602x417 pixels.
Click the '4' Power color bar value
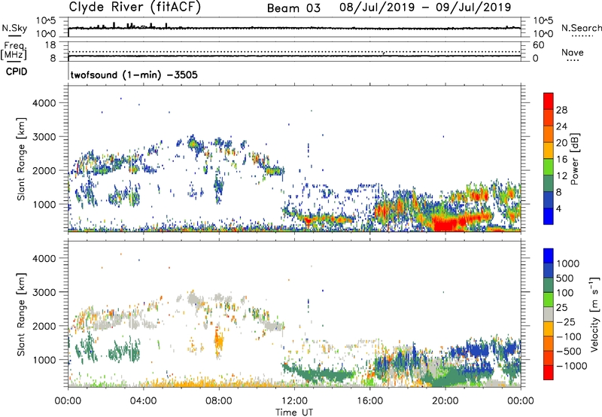[x=558, y=208]
